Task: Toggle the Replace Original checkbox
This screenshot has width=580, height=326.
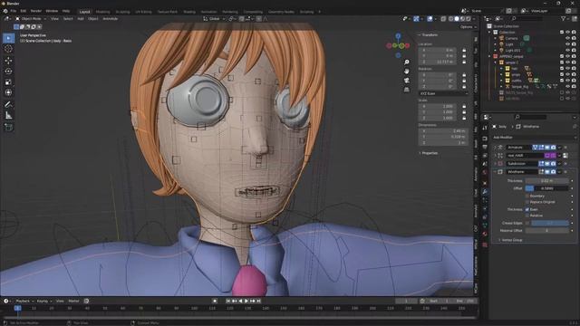Action: tap(527, 202)
